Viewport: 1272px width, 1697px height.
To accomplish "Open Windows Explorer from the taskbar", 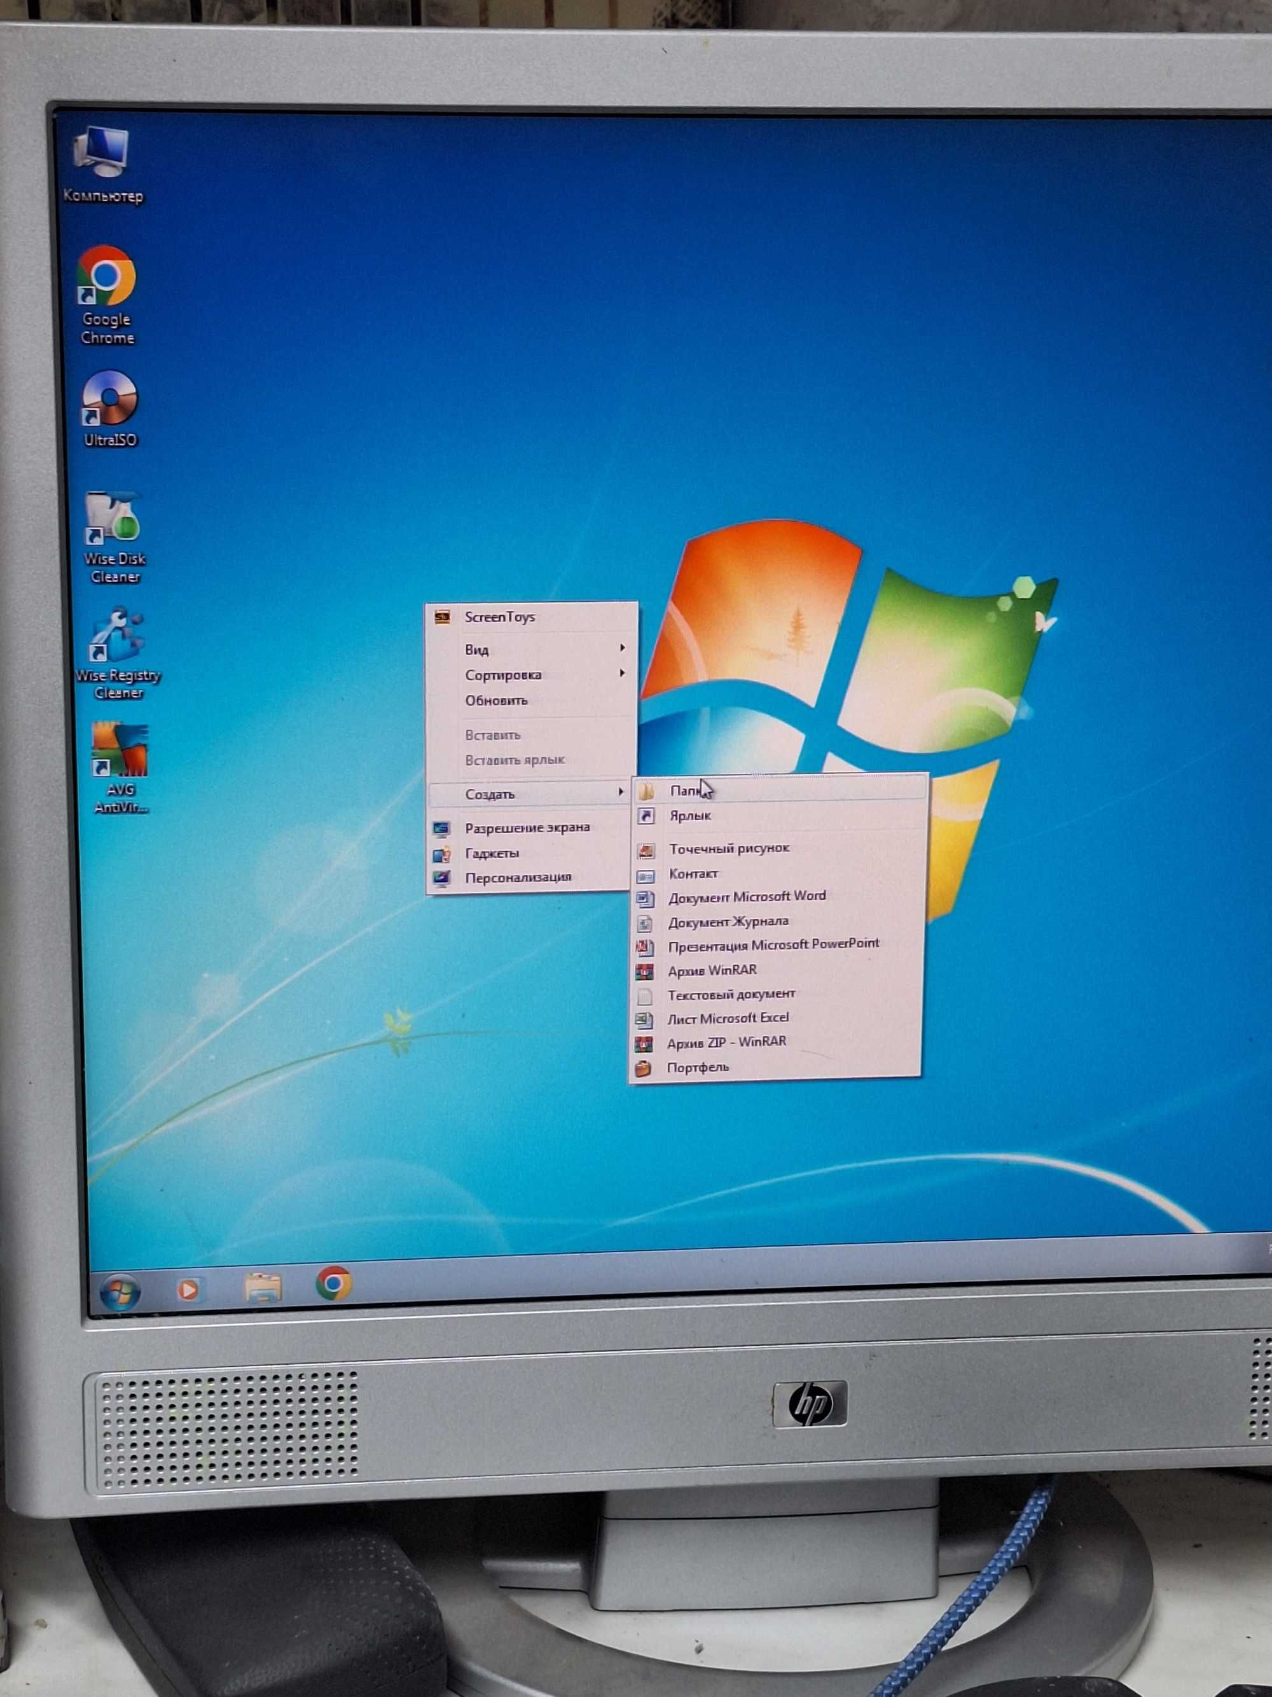I will coord(263,1287).
